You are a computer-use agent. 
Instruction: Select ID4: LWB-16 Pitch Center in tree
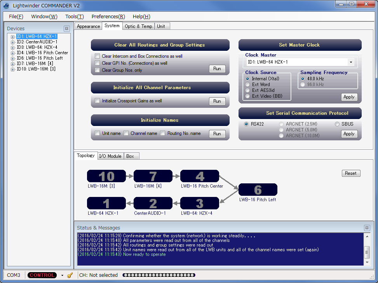(42, 53)
